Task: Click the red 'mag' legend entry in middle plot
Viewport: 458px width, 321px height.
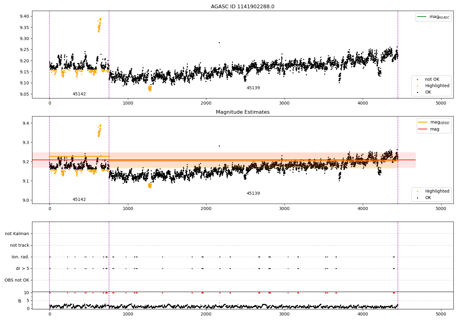Action: [429, 129]
